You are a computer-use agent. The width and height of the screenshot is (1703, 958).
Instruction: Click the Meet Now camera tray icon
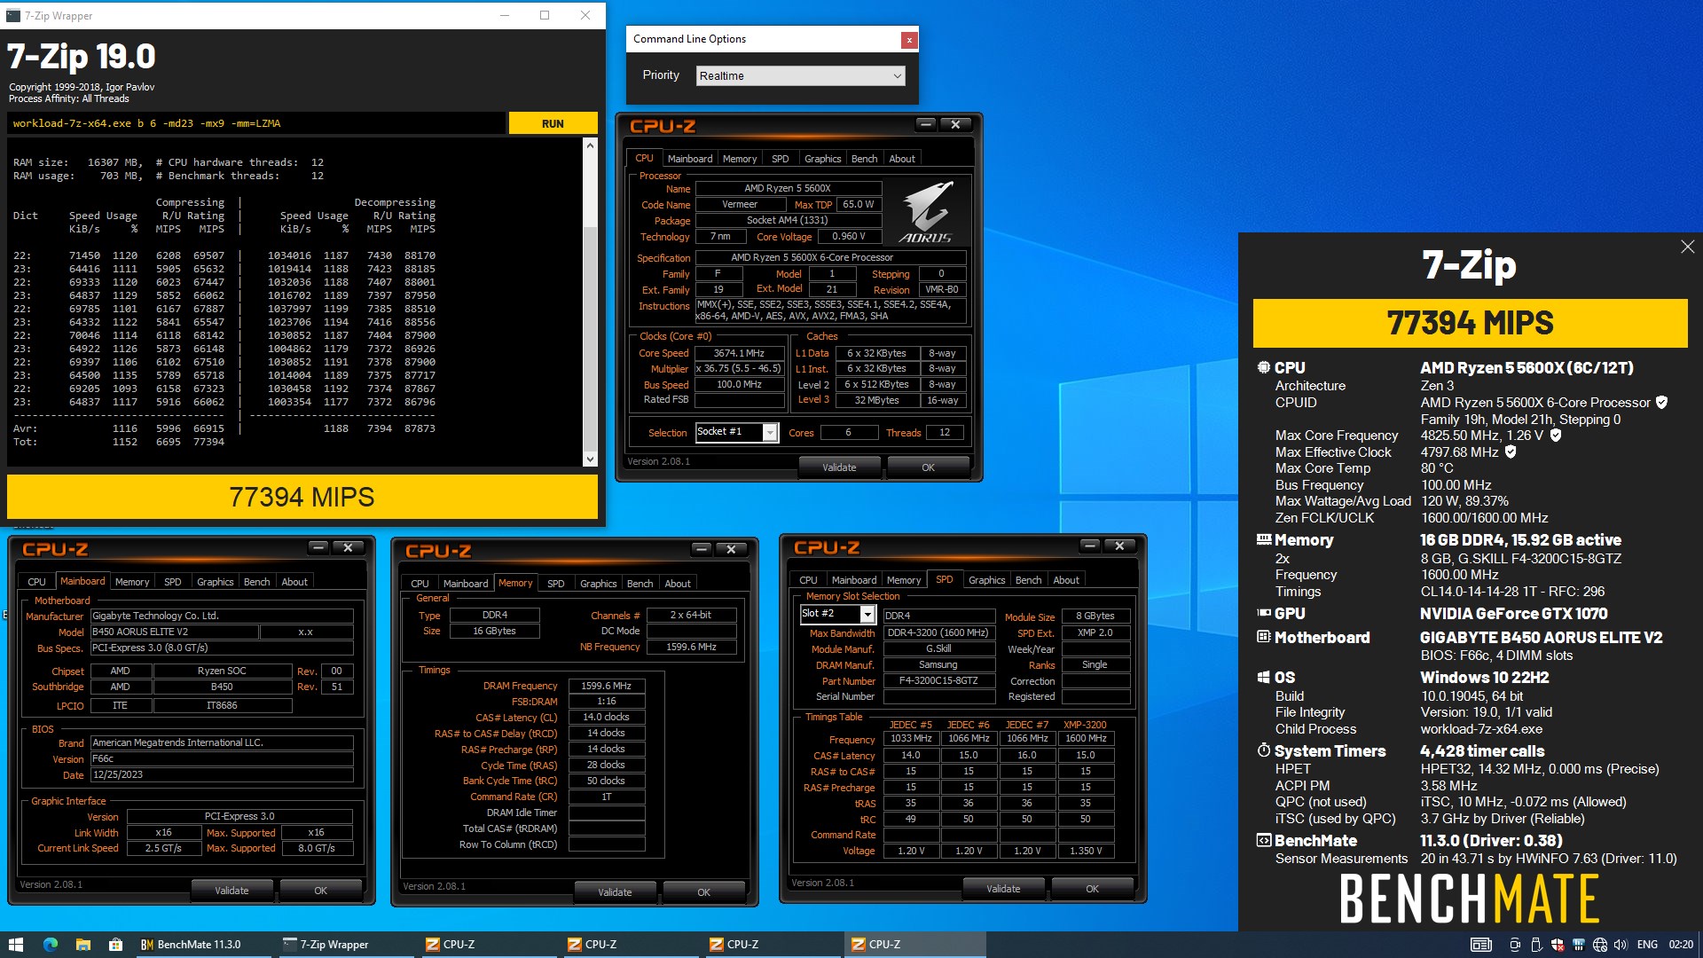point(1515,945)
